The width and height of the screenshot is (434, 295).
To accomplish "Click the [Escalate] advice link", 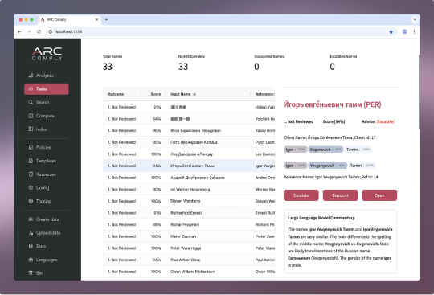I will coord(386,121).
